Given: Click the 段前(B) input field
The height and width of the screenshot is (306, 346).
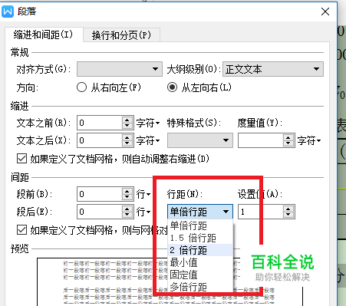Looking at the screenshot, I should click(x=100, y=194).
